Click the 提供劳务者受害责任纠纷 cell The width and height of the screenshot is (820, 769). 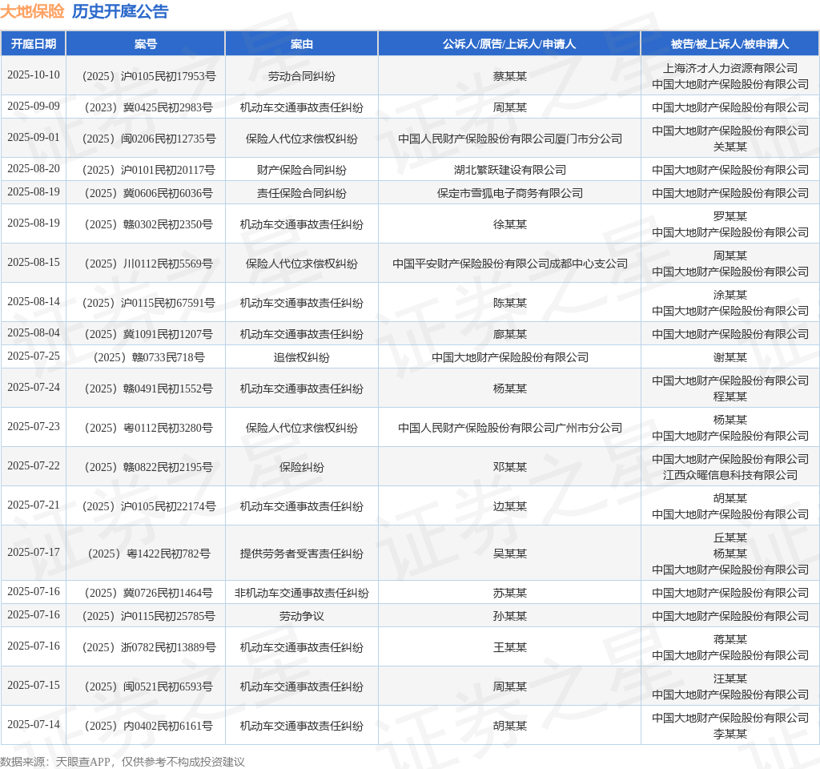302,554
